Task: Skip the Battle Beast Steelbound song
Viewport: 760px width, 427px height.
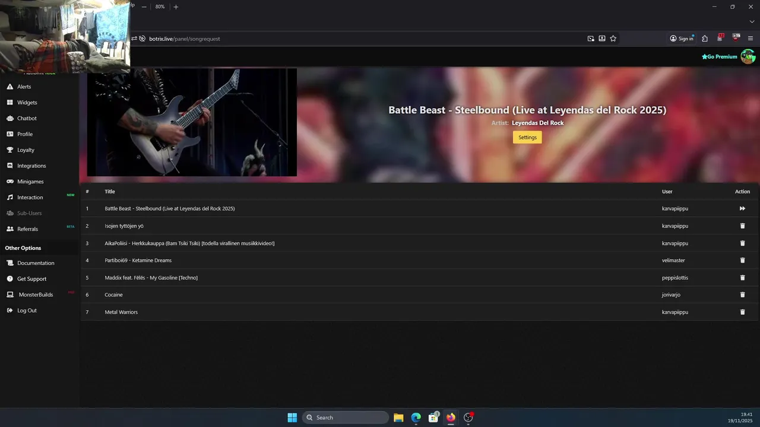Action: pos(742,209)
